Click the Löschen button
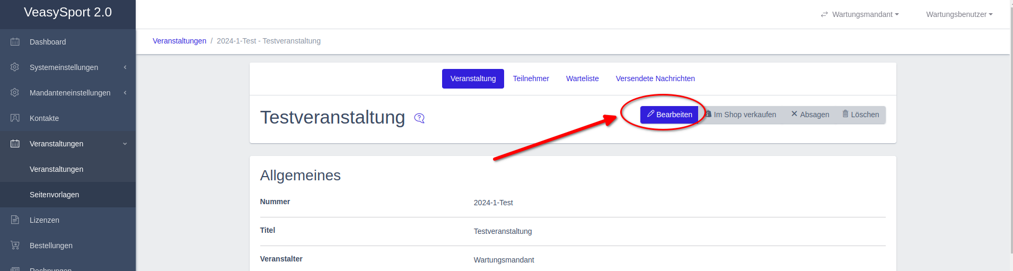Screen dimensions: 1013x271 tap(860, 115)
